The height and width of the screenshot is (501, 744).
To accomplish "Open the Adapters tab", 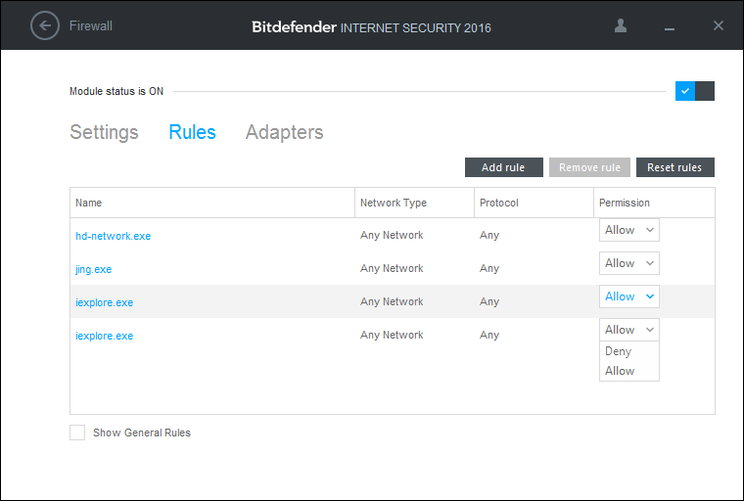I will (x=284, y=132).
